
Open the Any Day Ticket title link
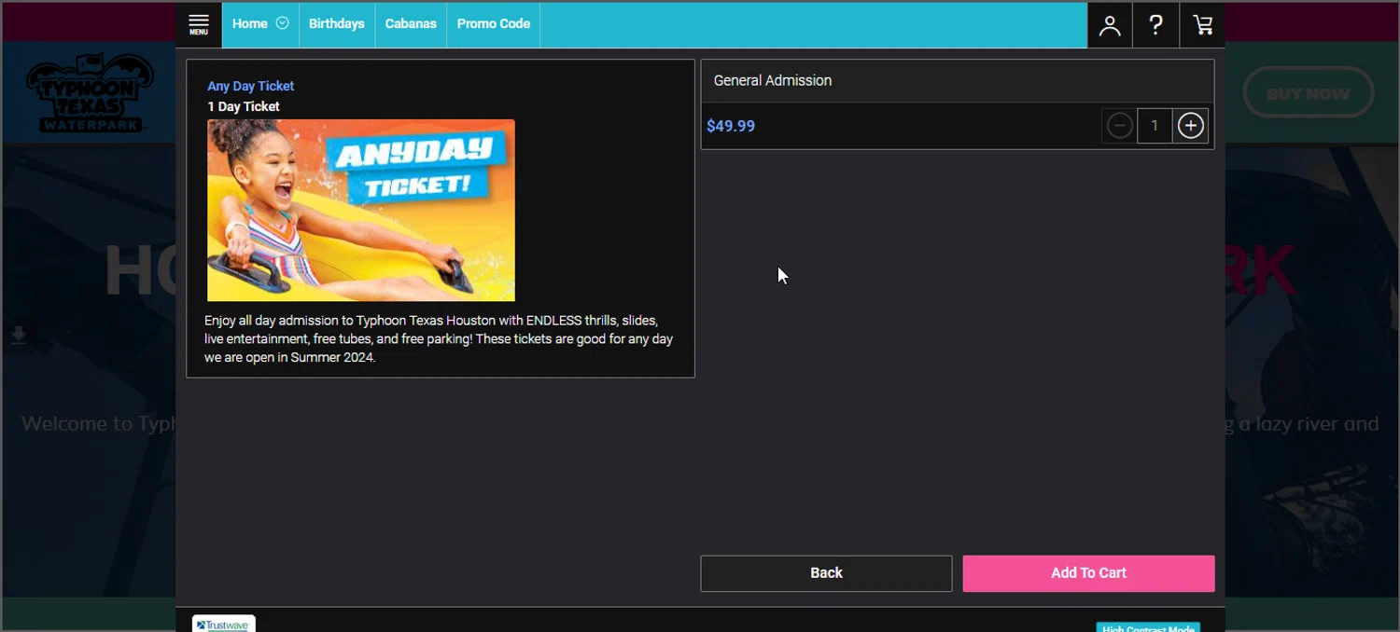250,86
